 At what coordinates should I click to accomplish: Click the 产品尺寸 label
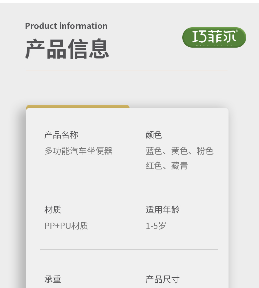tap(163, 279)
